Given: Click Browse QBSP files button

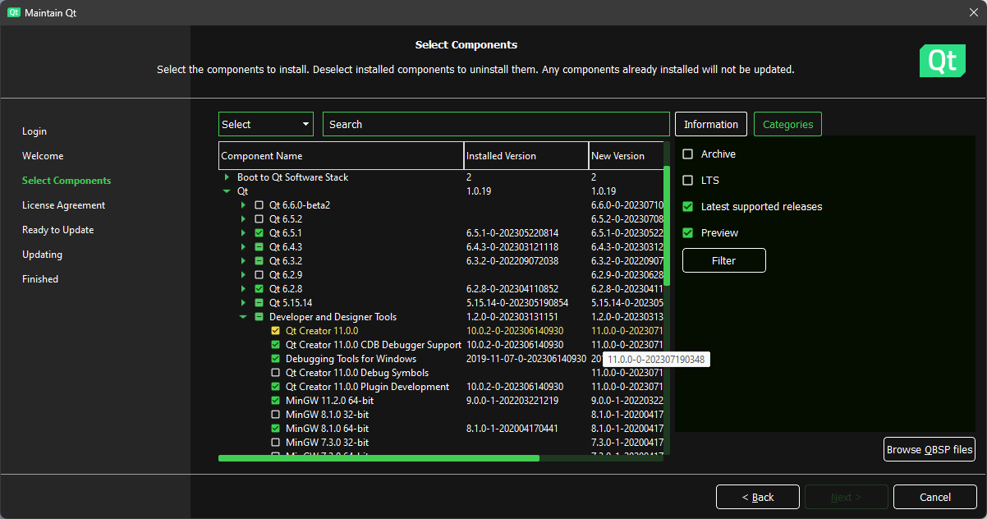Looking at the screenshot, I should pyautogui.click(x=930, y=449).
